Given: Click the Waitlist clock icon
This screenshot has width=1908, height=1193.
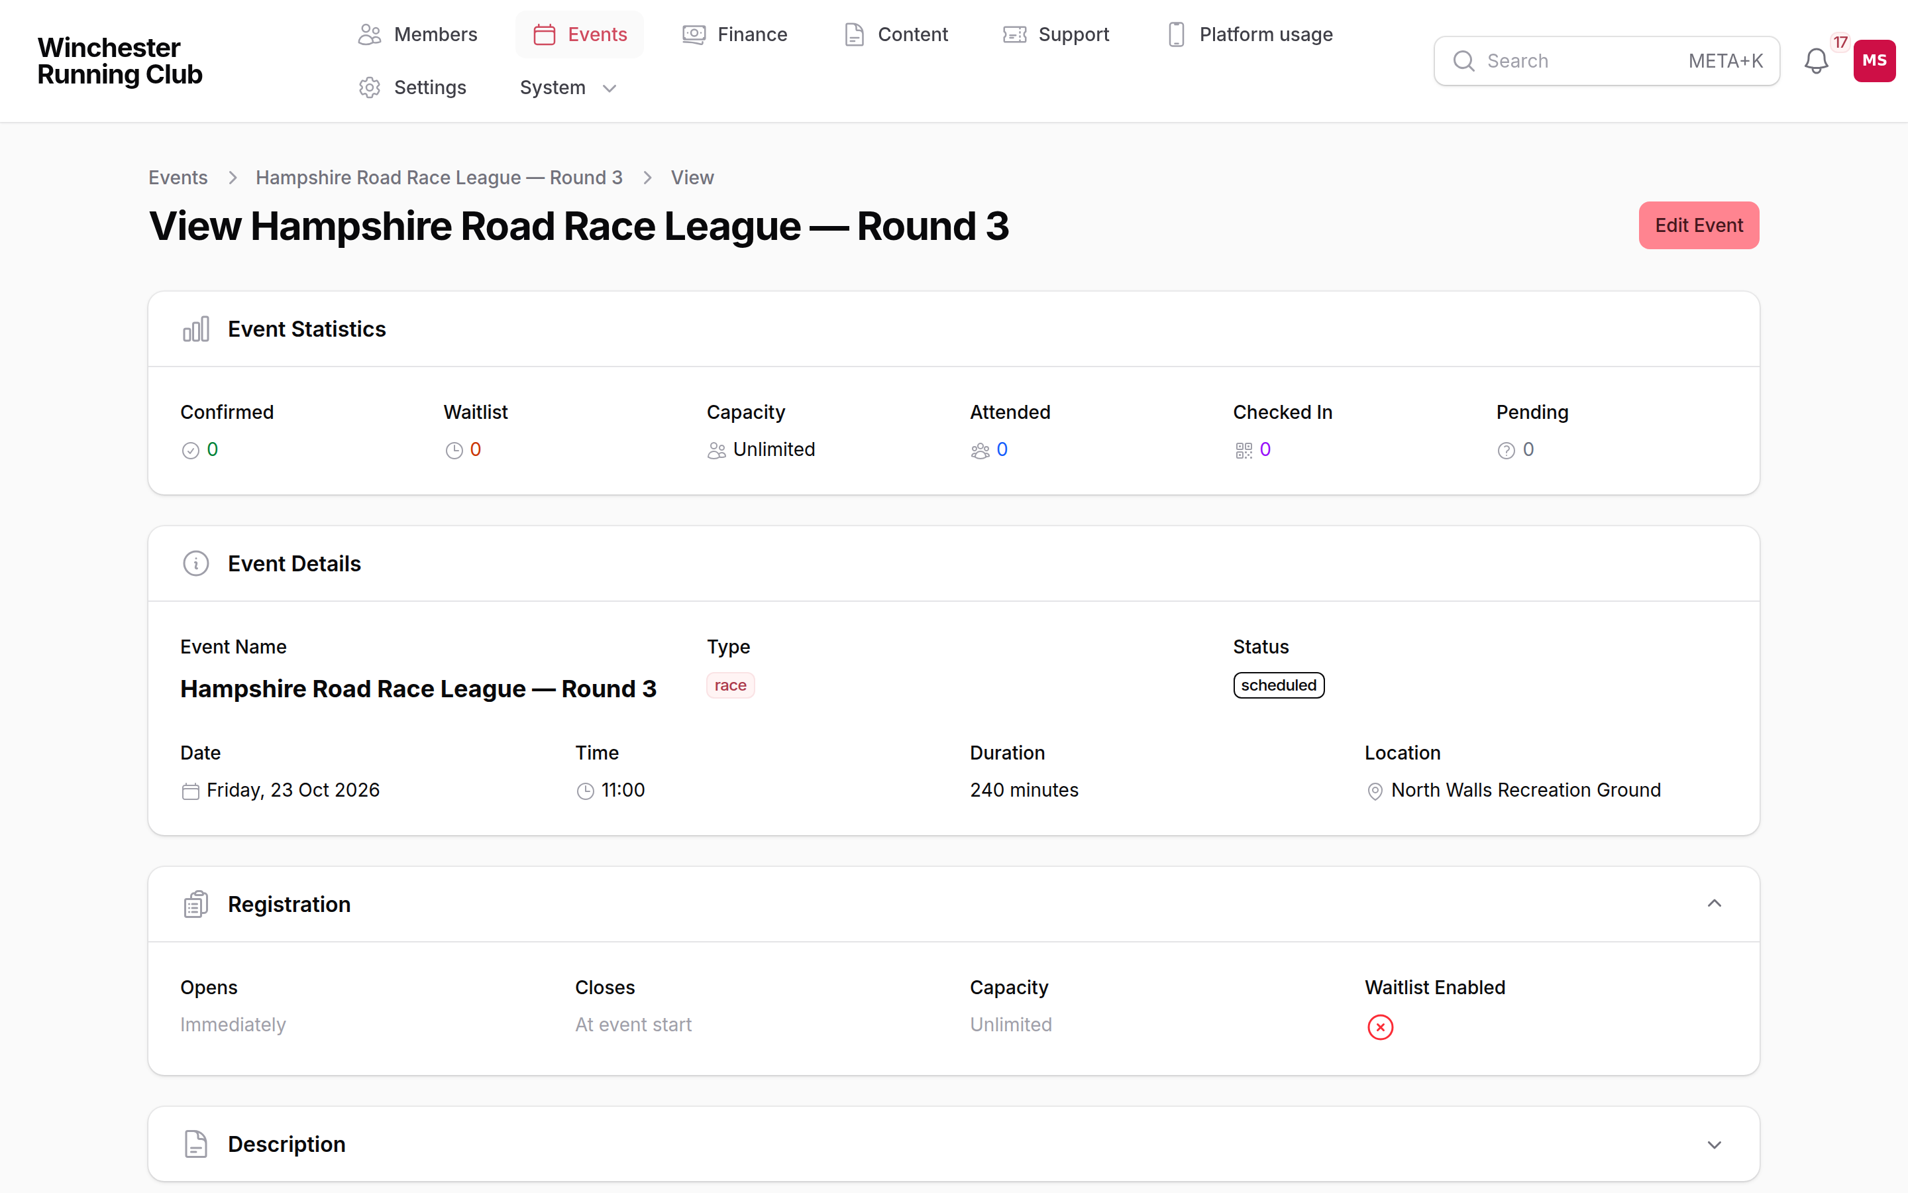Looking at the screenshot, I should click(x=453, y=451).
